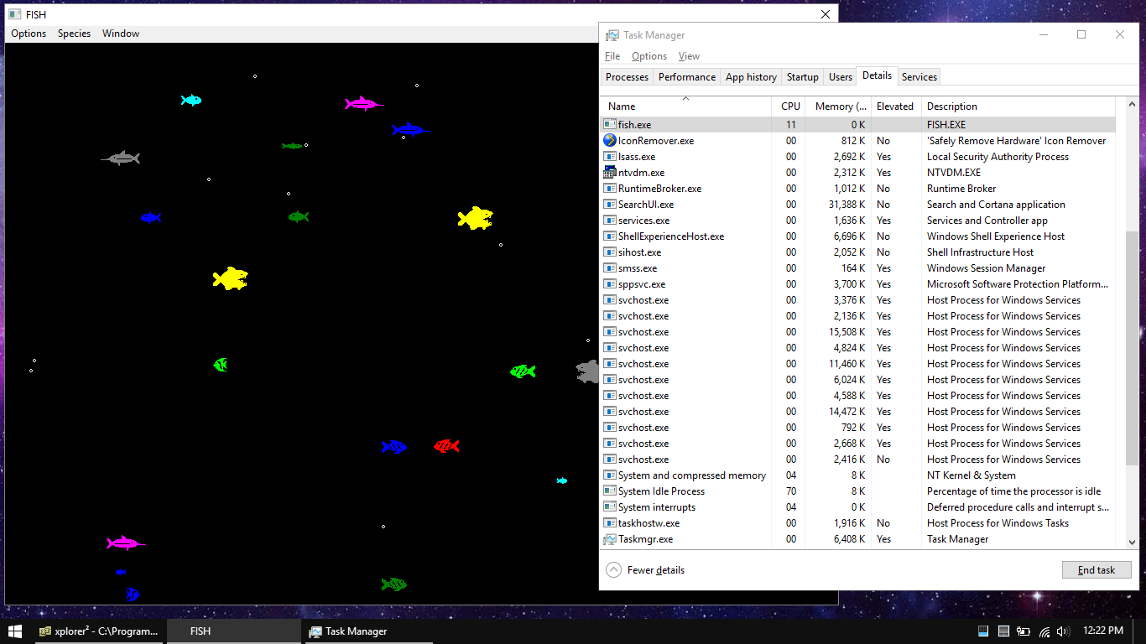This screenshot has height=644, width=1146.
Task: Select the taskhostw.exe process name
Action: (649, 522)
